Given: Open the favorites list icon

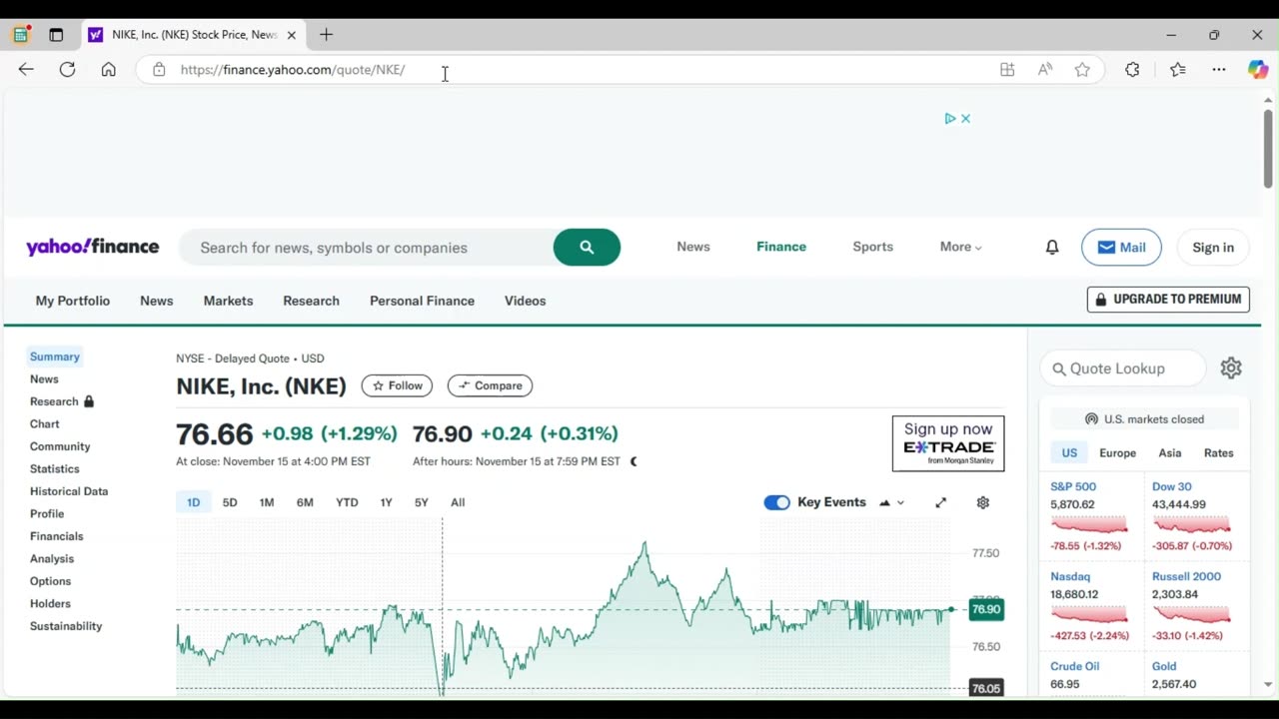Looking at the screenshot, I should tap(1178, 70).
